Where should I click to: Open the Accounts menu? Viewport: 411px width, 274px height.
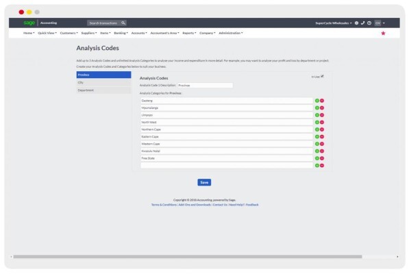pyautogui.click(x=139, y=33)
